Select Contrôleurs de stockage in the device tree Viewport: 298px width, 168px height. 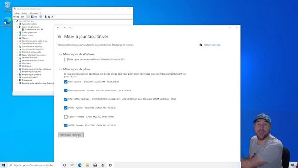(x=32, y=47)
